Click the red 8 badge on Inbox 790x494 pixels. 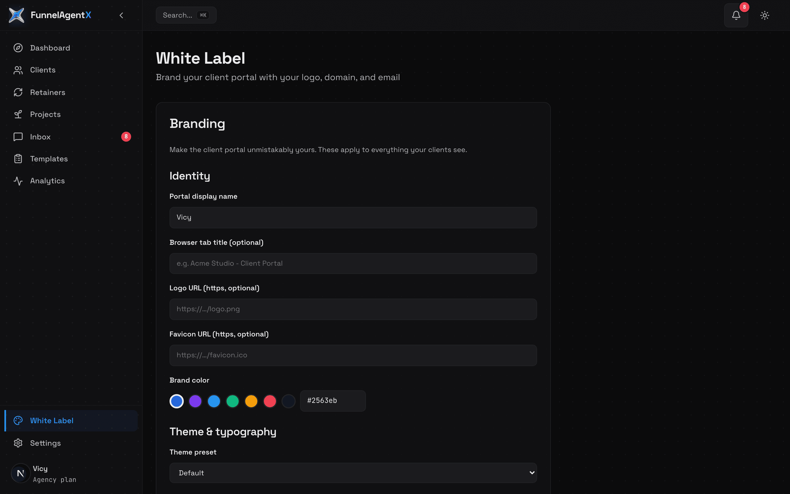tap(126, 137)
